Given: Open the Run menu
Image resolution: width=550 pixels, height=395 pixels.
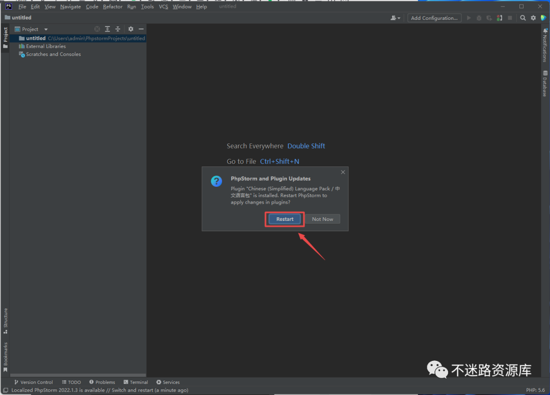Looking at the screenshot, I should (x=131, y=7).
